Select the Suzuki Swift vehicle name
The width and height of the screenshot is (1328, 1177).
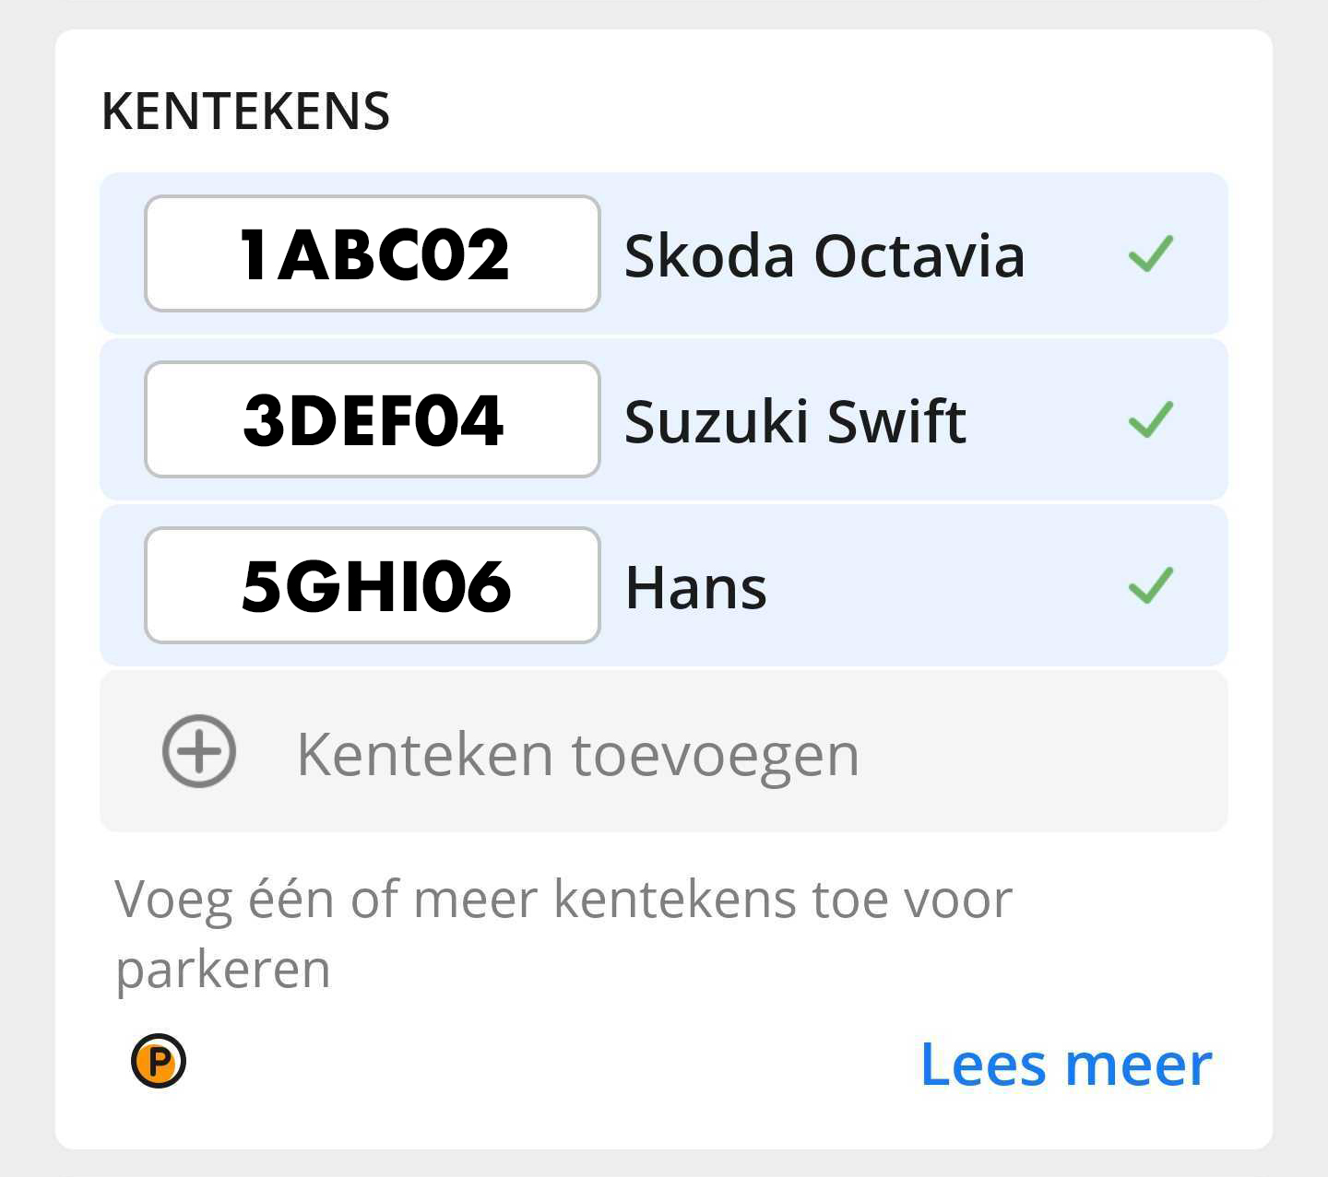pyautogui.click(x=795, y=421)
